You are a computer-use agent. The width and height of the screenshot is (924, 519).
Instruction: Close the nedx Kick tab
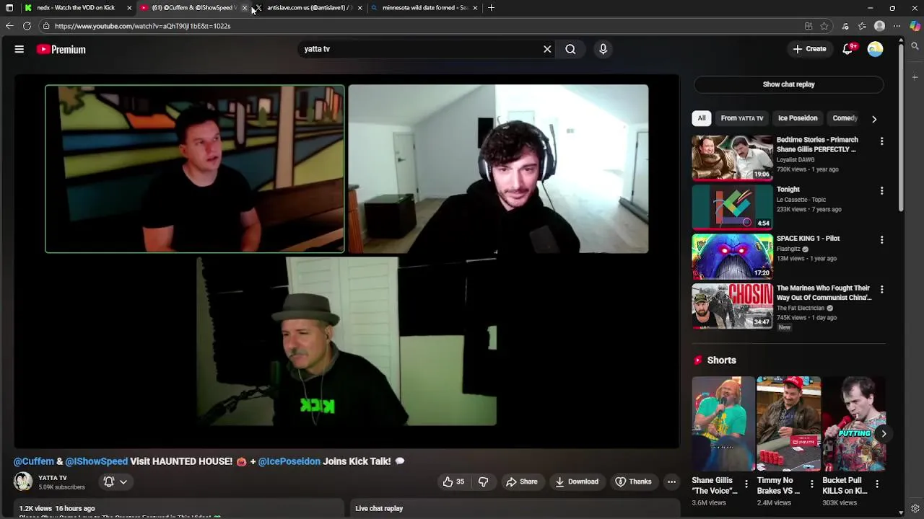point(129,8)
